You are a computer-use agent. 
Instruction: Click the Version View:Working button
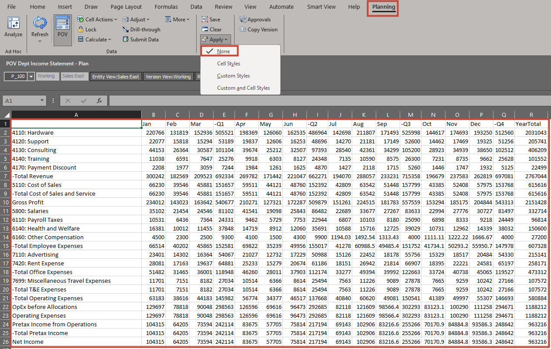[x=168, y=77]
